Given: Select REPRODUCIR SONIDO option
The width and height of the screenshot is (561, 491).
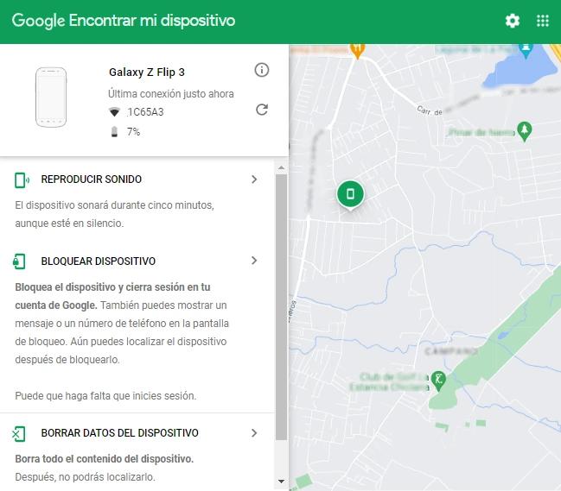Looking at the screenshot, I should pyautogui.click(x=91, y=179).
